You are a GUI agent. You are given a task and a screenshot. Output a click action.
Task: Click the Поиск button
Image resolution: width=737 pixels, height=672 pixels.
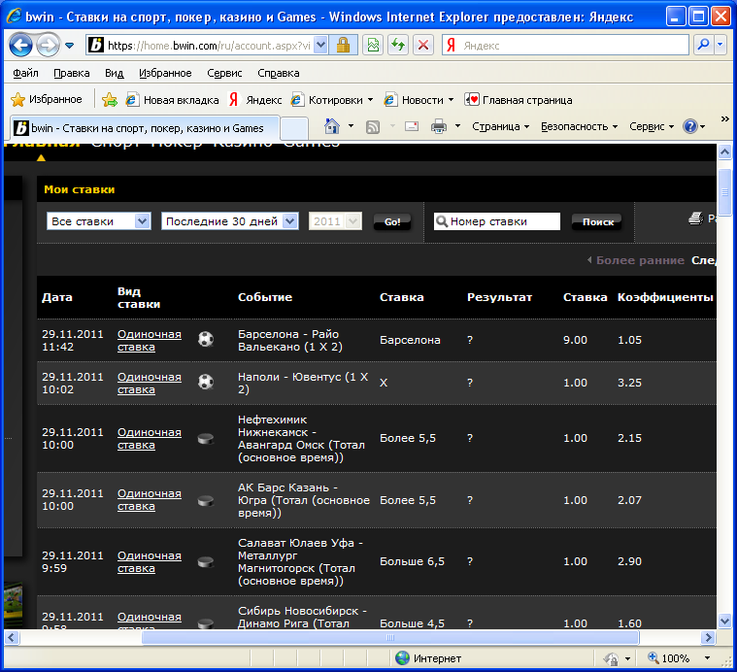coord(597,221)
